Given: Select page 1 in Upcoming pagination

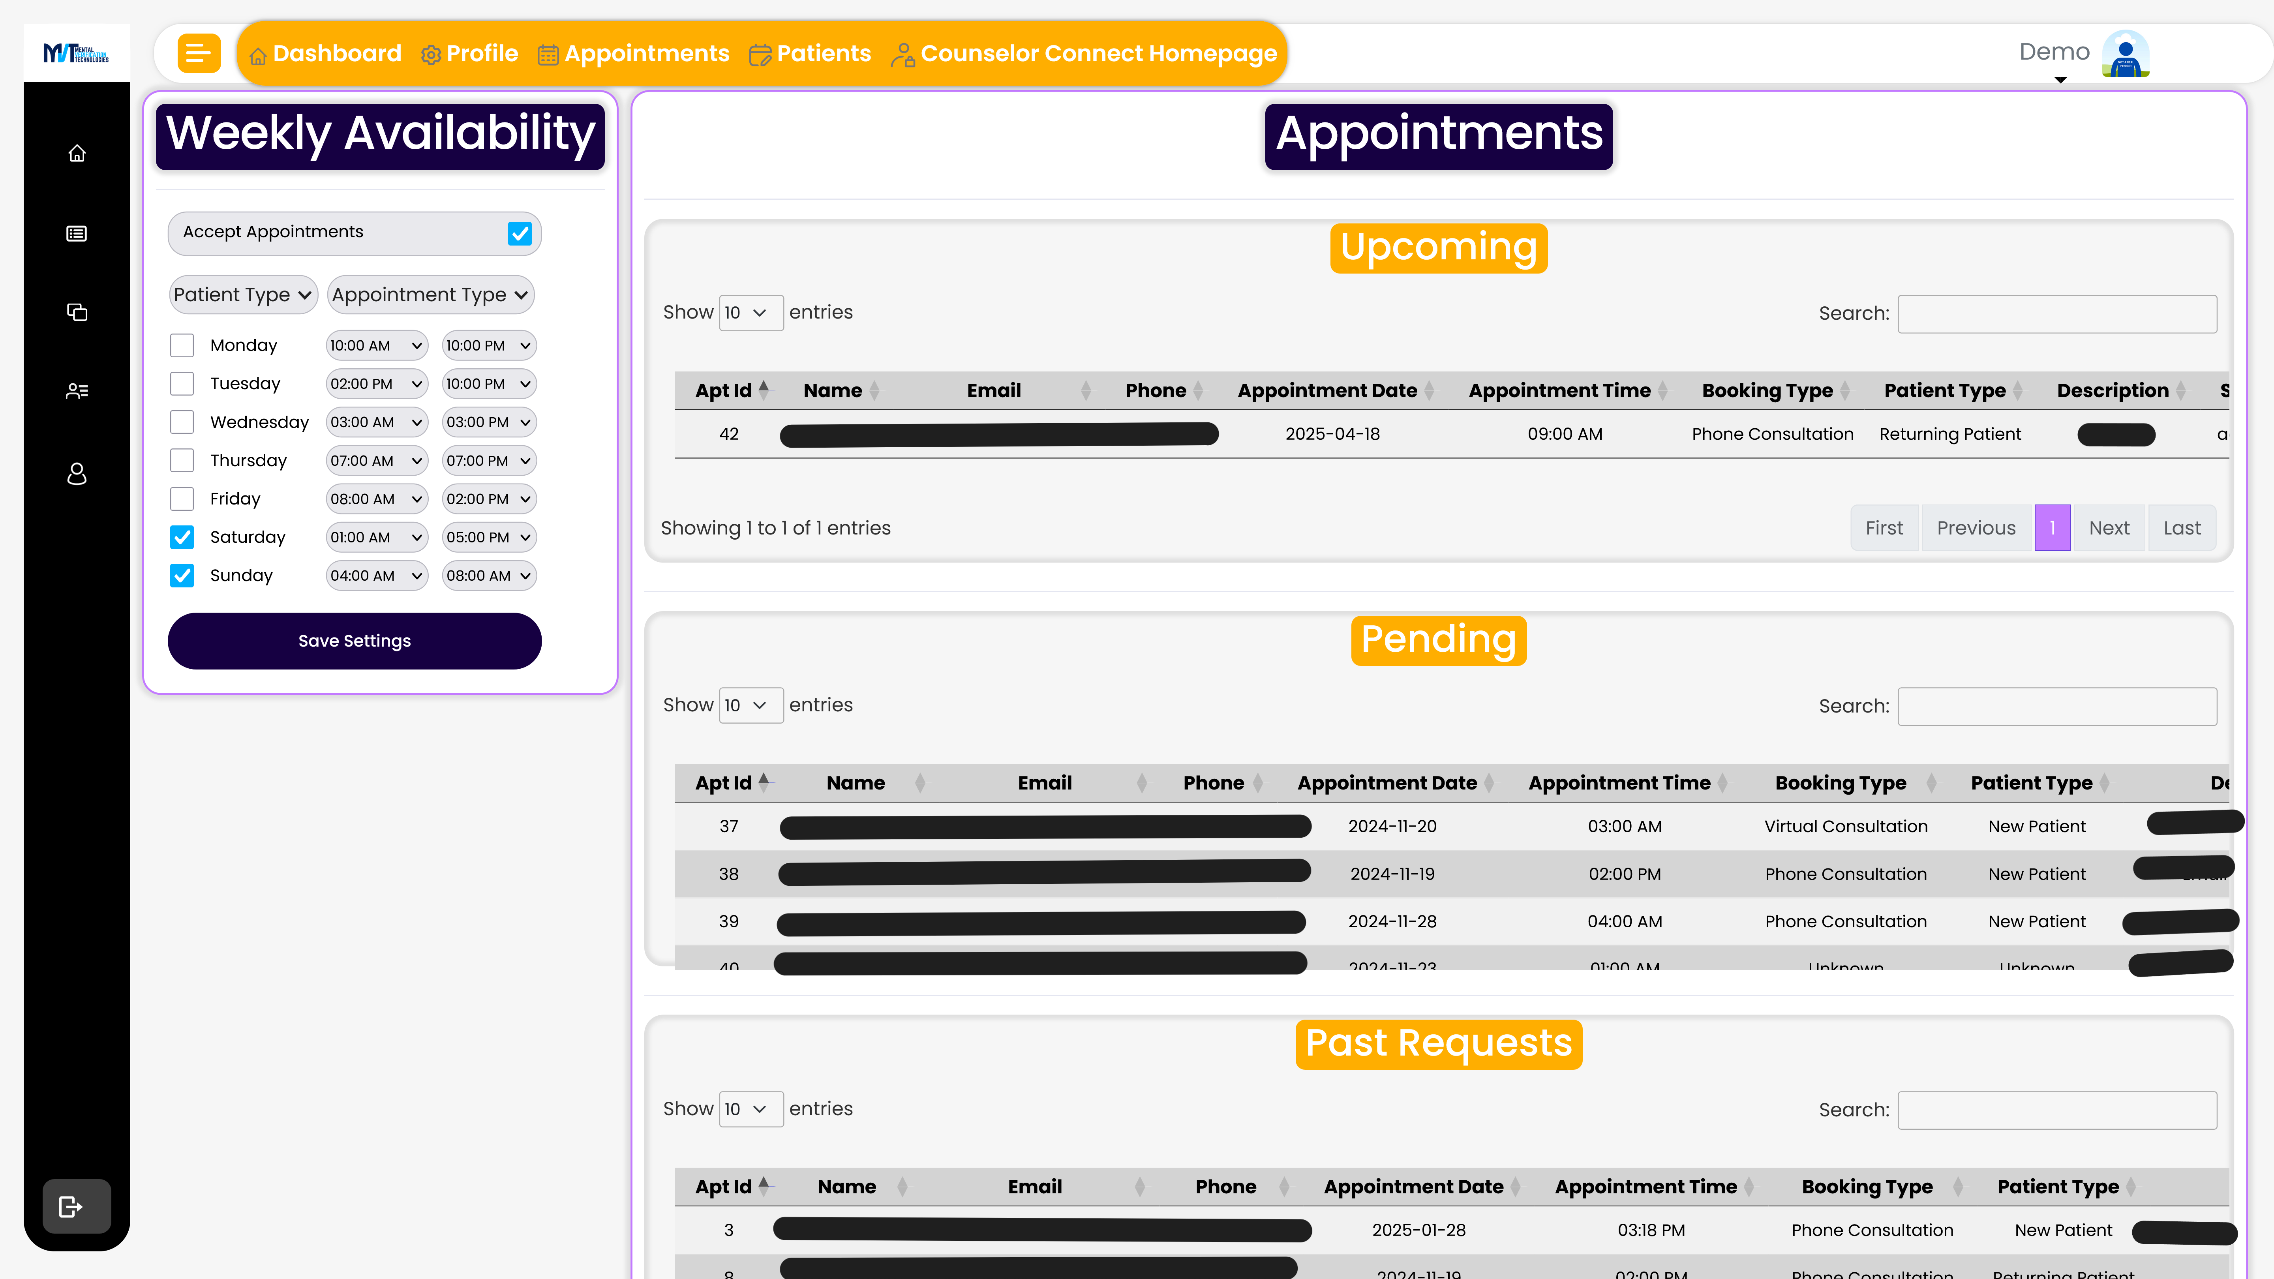Looking at the screenshot, I should click(x=2053, y=528).
